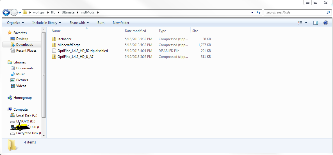Click the Back navigation arrow button

click(6, 12)
